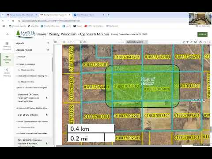The height and width of the screenshot is (159, 212).
Task: Select the text annotation tool
Action: pyautogui.click(x=188, y=42)
